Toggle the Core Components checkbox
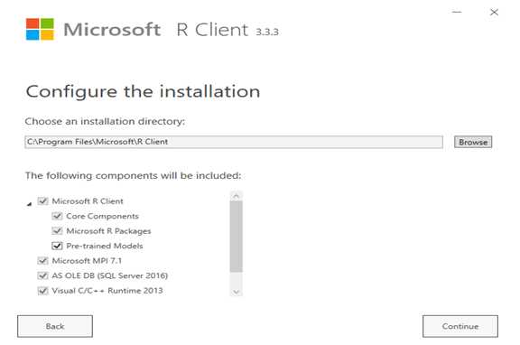 coord(57,216)
